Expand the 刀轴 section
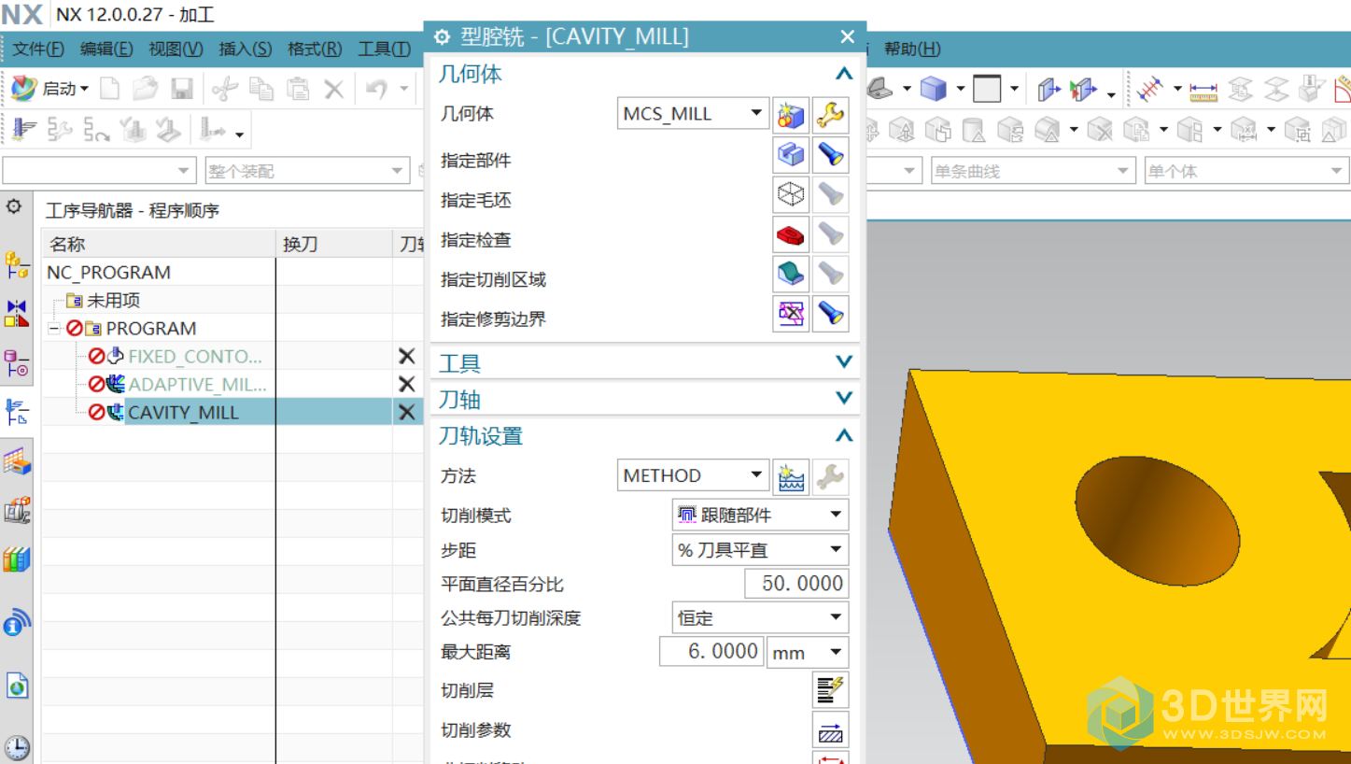 pyautogui.click(x=844, y=398)
